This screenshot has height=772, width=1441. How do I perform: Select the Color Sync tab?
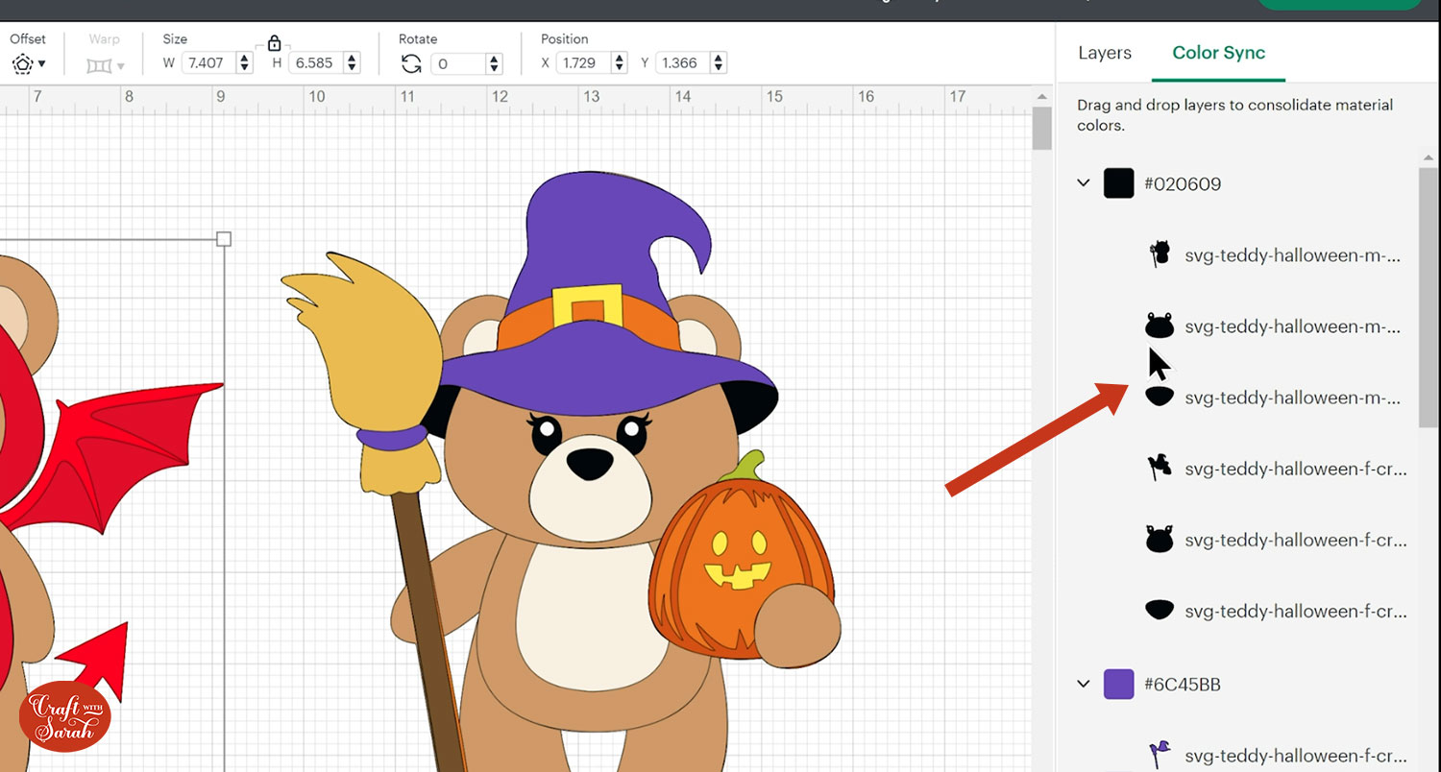tap(1218, 53)
